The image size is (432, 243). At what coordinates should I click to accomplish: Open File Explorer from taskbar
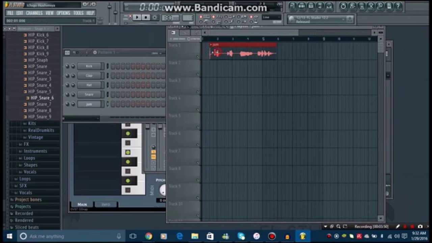coord(195,236)
